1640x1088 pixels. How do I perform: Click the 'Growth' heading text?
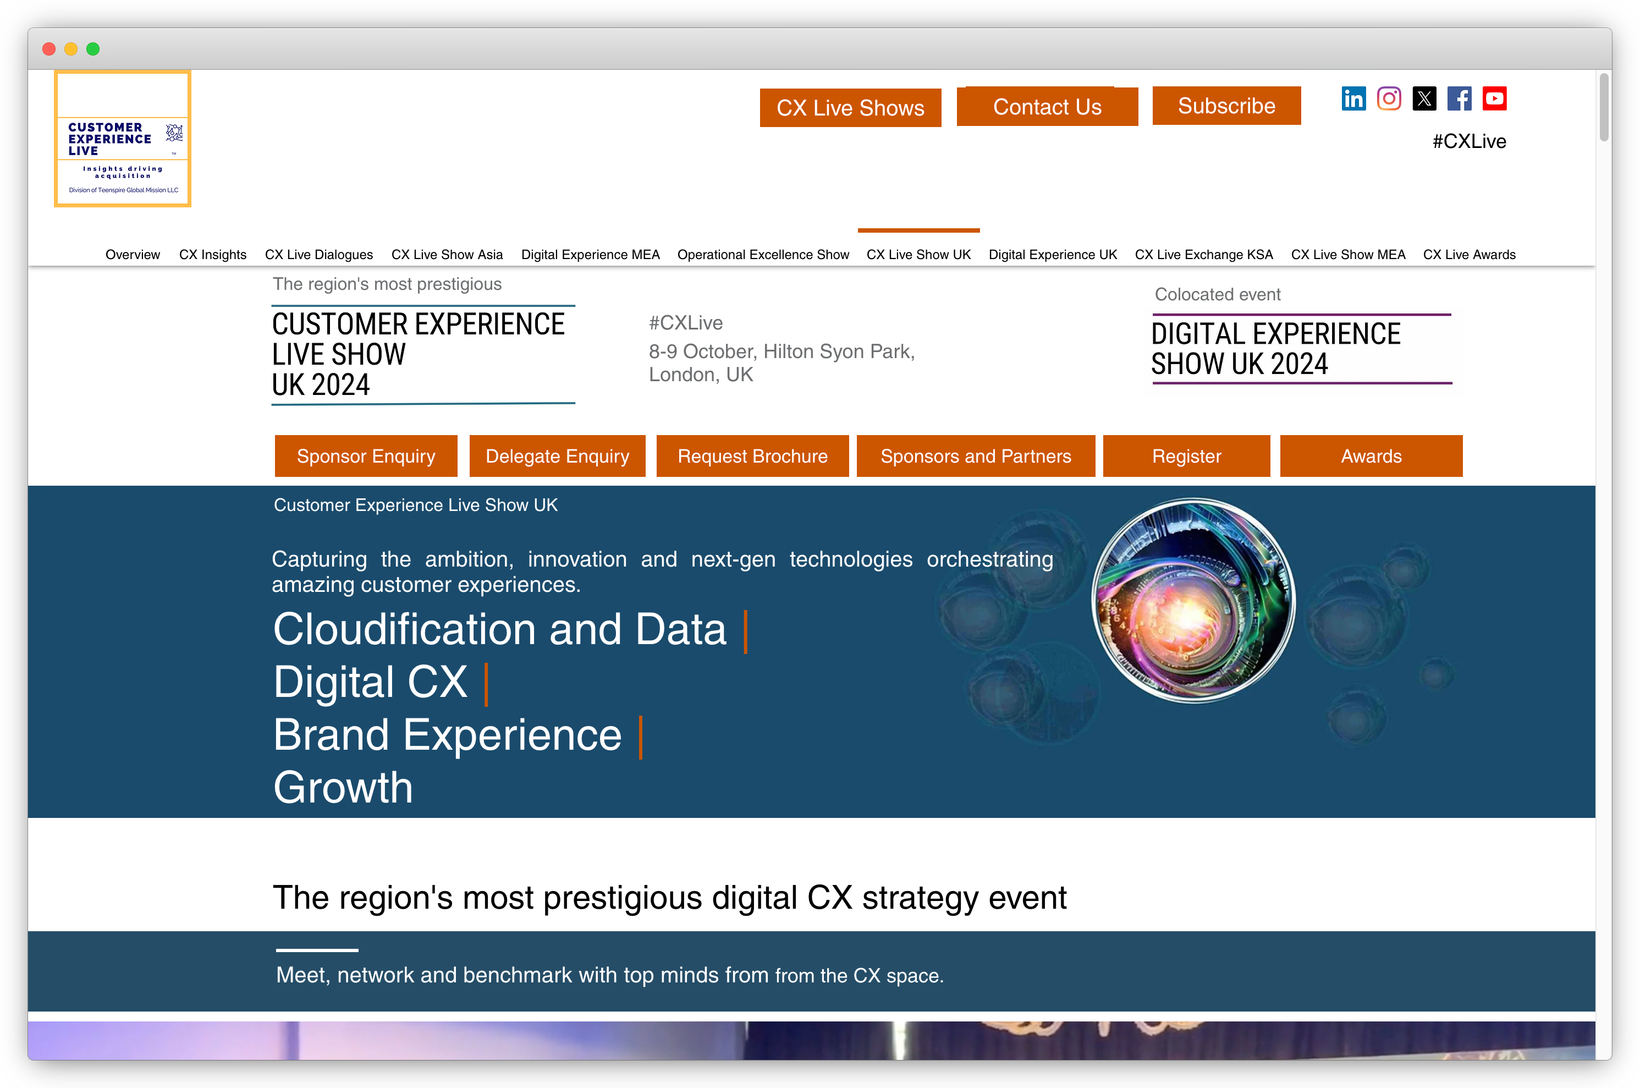(343, 788)
